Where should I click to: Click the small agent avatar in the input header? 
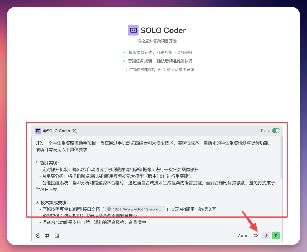[38, 131]
